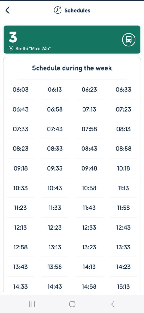Select the 08:58 departure time

point(124,149)
